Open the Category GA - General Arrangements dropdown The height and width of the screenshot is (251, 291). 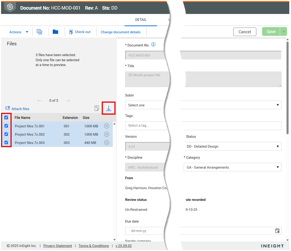pyautogui.click(x=233, y=167)
